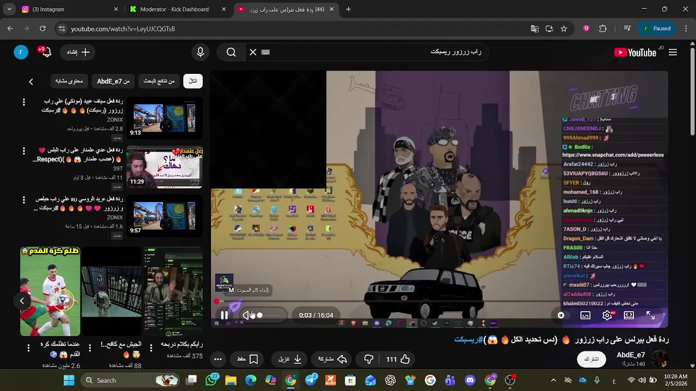This screenshot has width=696, height=391.
Task: Bookmark this page with the star icon
Action: 564,29
